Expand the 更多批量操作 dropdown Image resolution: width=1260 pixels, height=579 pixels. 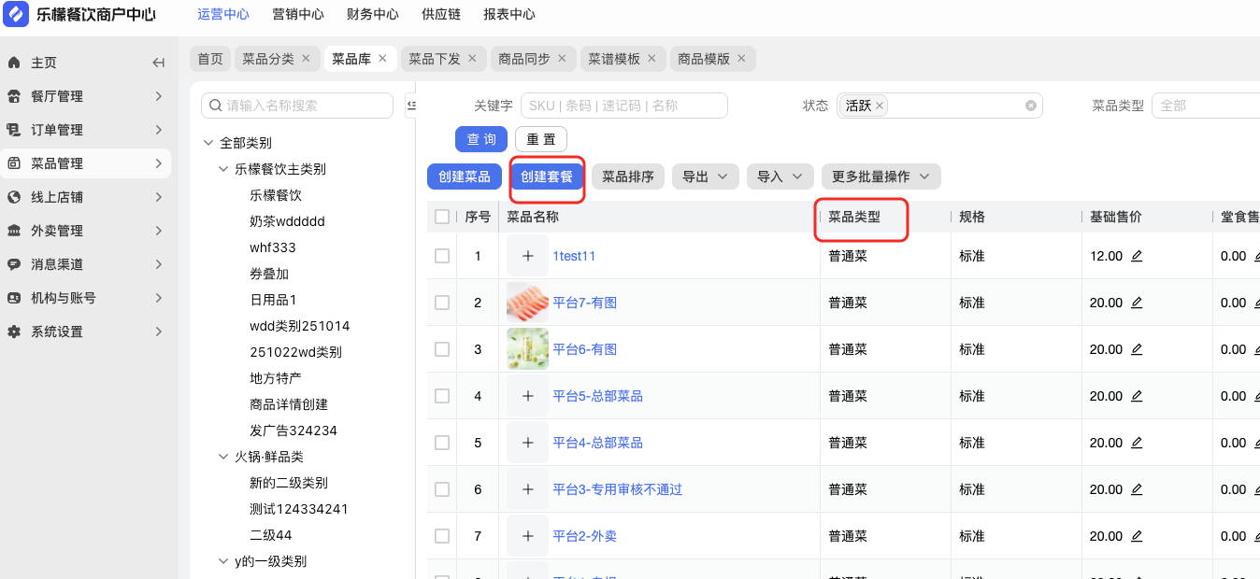881,177
